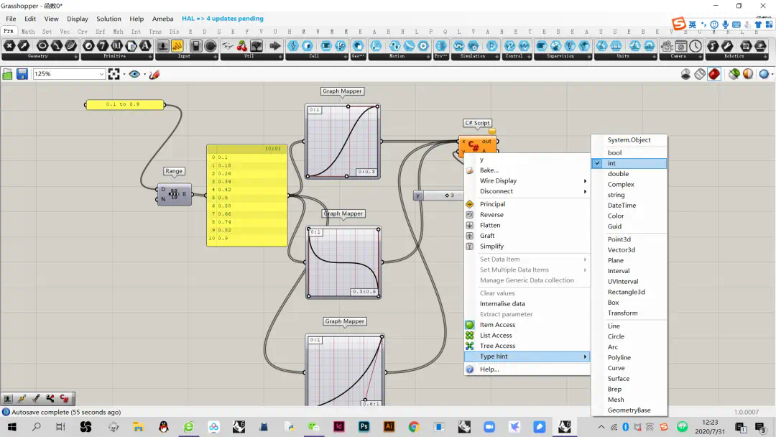Image resolution: width=776 pixels, height=437 pixels.
Task: Select the yellow sliders Input component icon
Action: coord(177,46)
